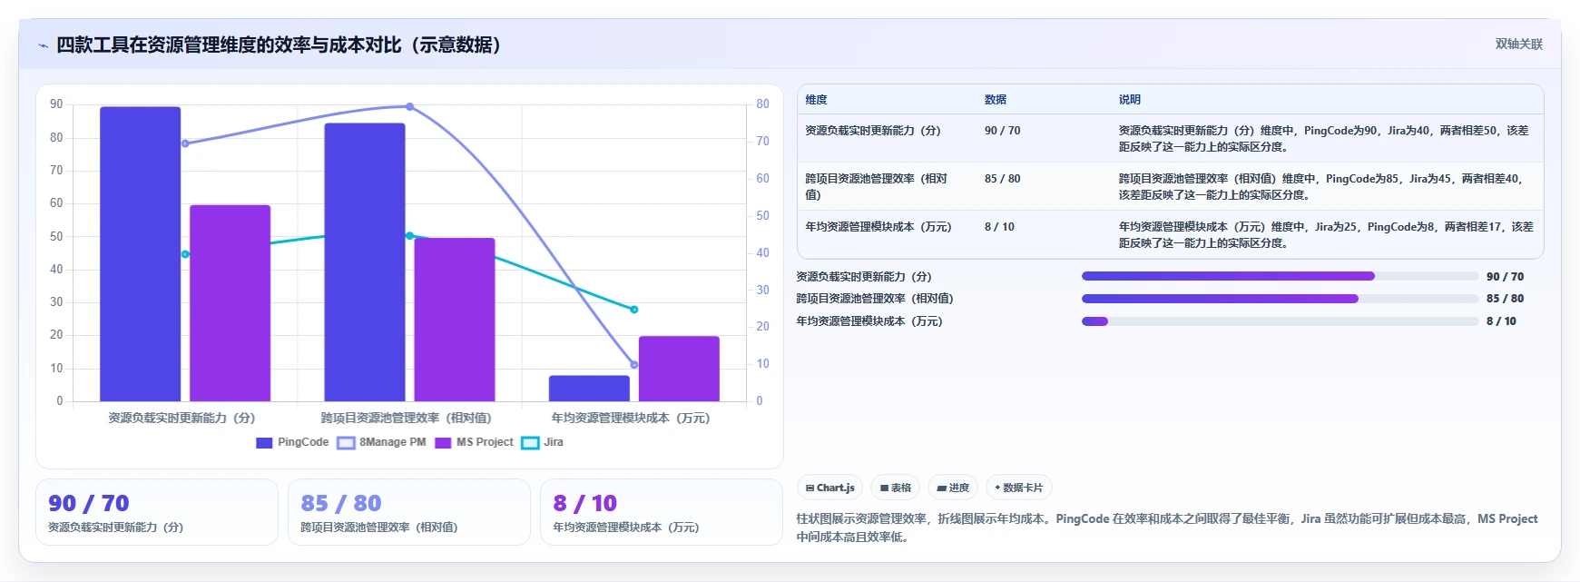Screen dimensions: 1580x582
Task: Click the chart icon beside the title
Action: point(43,45)
